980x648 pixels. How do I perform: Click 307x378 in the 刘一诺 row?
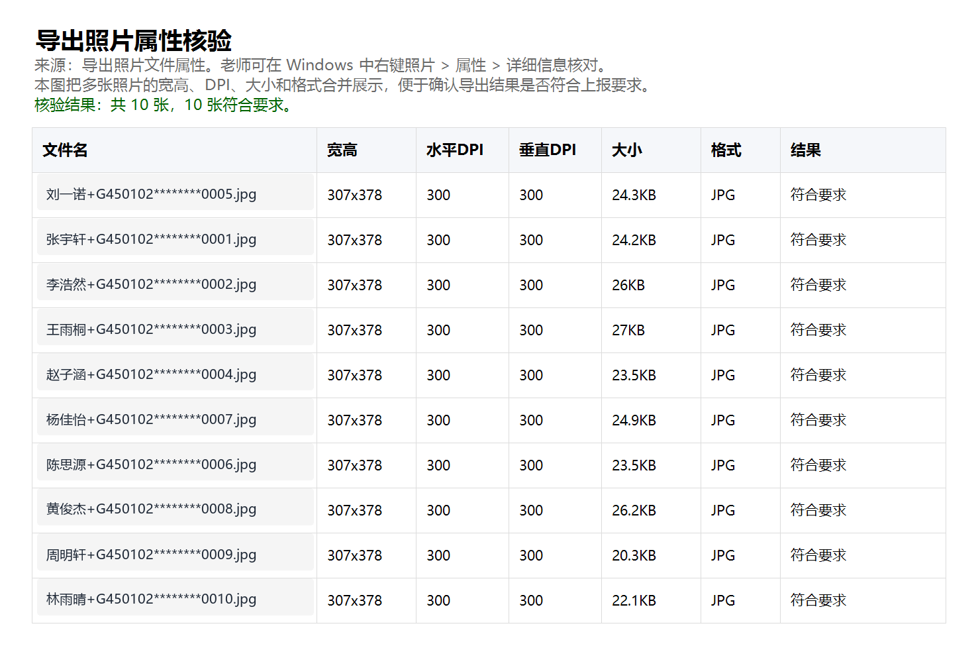click(x=354, y=195)
